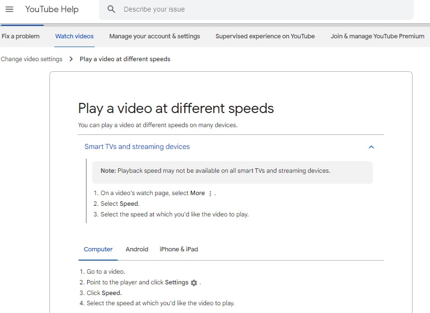Switch to the Fix a problem tab
The image size is (430, 313).
pos(20,36)
